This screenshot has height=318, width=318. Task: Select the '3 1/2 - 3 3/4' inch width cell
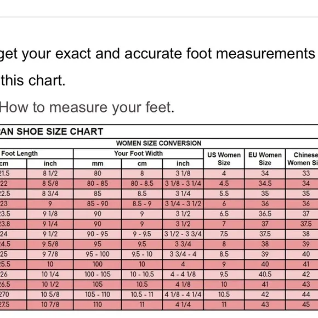[x=183, y=234]
